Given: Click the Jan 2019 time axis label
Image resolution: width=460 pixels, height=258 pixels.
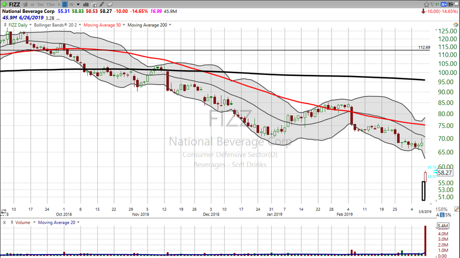Looking at the screenshot, I should [x=274, y=214].
